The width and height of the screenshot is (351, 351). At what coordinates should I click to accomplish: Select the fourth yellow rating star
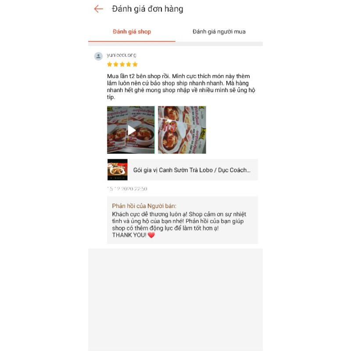pos(129,64)
